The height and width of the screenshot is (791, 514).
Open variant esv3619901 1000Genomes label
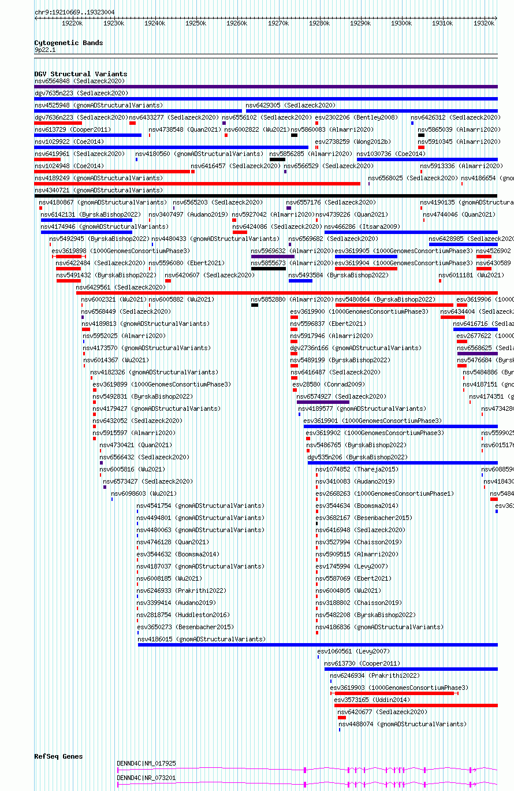pos(373,421)
